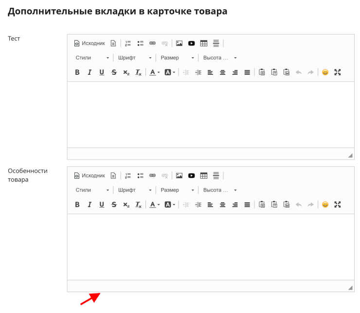Click inside Тест editor text area

(x=211, y=115)
